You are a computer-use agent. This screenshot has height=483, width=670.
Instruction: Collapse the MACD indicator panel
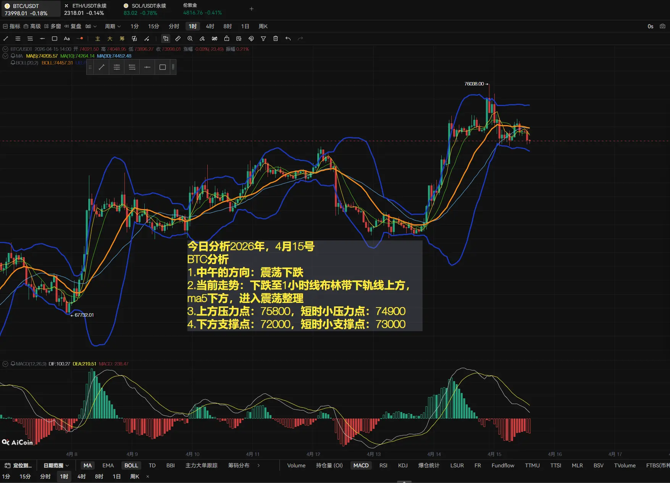5,364
